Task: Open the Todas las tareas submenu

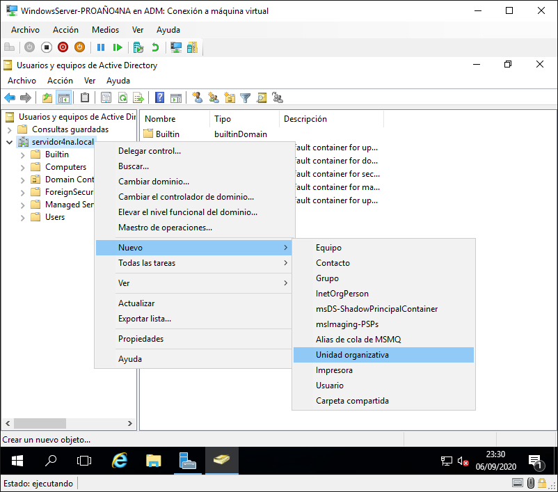Action: pos(193,263)
